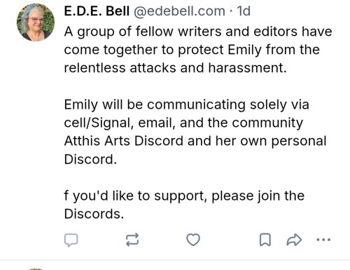Open the post via paragraph about protecting Emily

[198, 50]
